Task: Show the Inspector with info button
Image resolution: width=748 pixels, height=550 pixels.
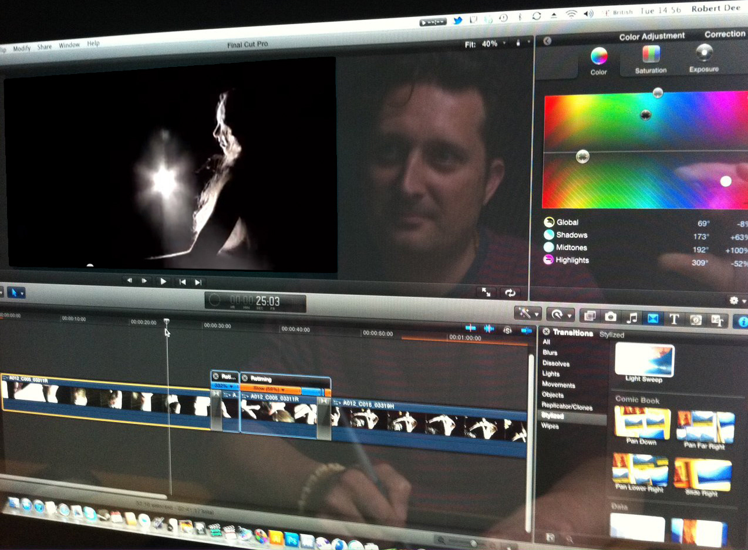Action: (742, 322)
